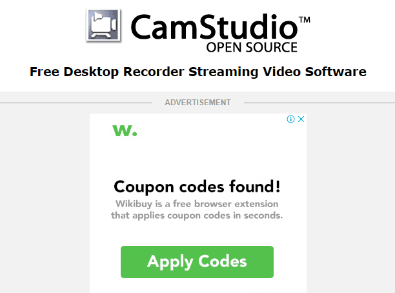Click the word 'Streaming' in the heading
395x293 pixels.
tap(223, 72)
